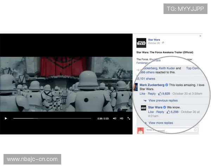Click the Star Wars page logo avatar
Viewport: 211px width, 168px height.
click(x=141, y=43)
